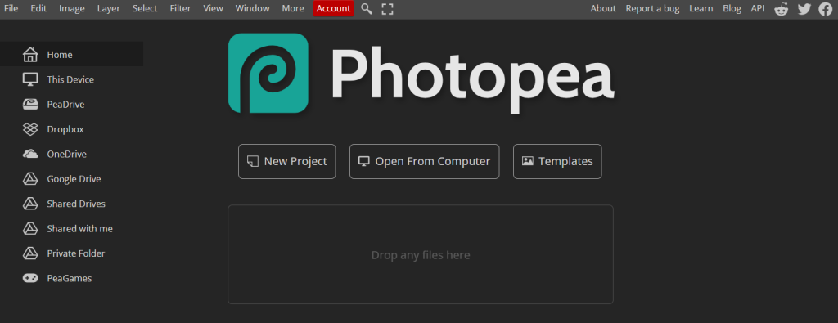Image resolution: width=838 pixels, height=323 pixels.
Task: Open the API link
Action: [757, 8]
